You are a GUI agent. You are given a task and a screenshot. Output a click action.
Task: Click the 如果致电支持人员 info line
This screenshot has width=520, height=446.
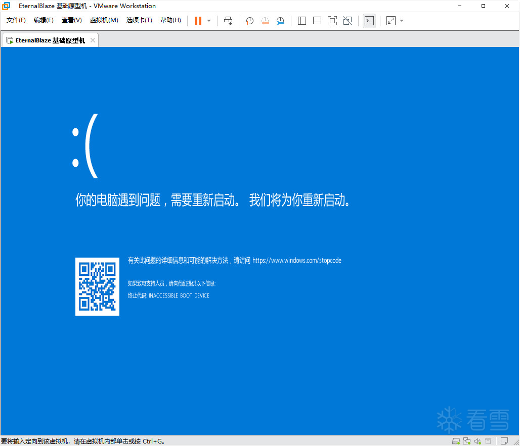pyautogui.click(x=171, y=283)
